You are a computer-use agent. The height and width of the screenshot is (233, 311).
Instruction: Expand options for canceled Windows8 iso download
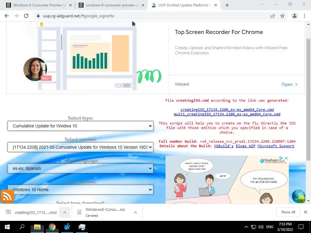coord(135,212)
